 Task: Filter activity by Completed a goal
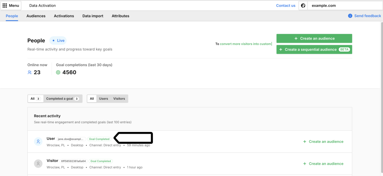pos(62,99)
